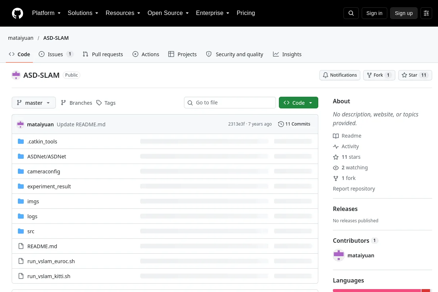The image size is (438, 292).
Task: Click the Sign in button
Action: coord(374,13)
